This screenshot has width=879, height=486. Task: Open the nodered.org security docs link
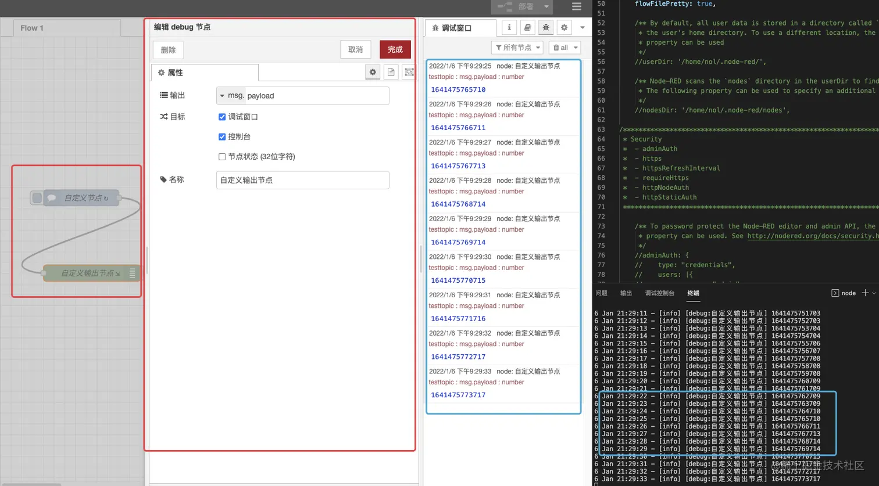(813, 236)
